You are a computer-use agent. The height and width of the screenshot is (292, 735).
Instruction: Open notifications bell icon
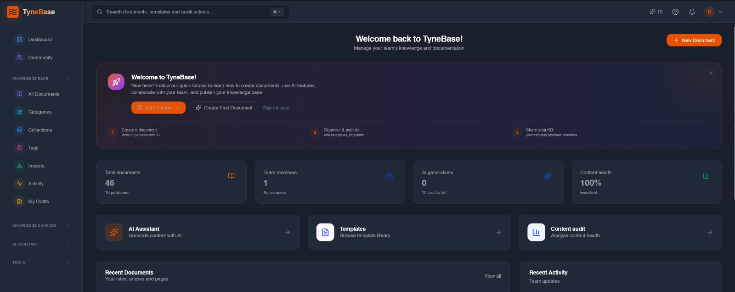coord(692,12)
